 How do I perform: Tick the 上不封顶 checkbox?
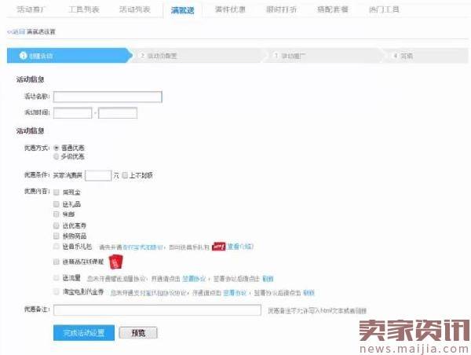coord(125,175)
